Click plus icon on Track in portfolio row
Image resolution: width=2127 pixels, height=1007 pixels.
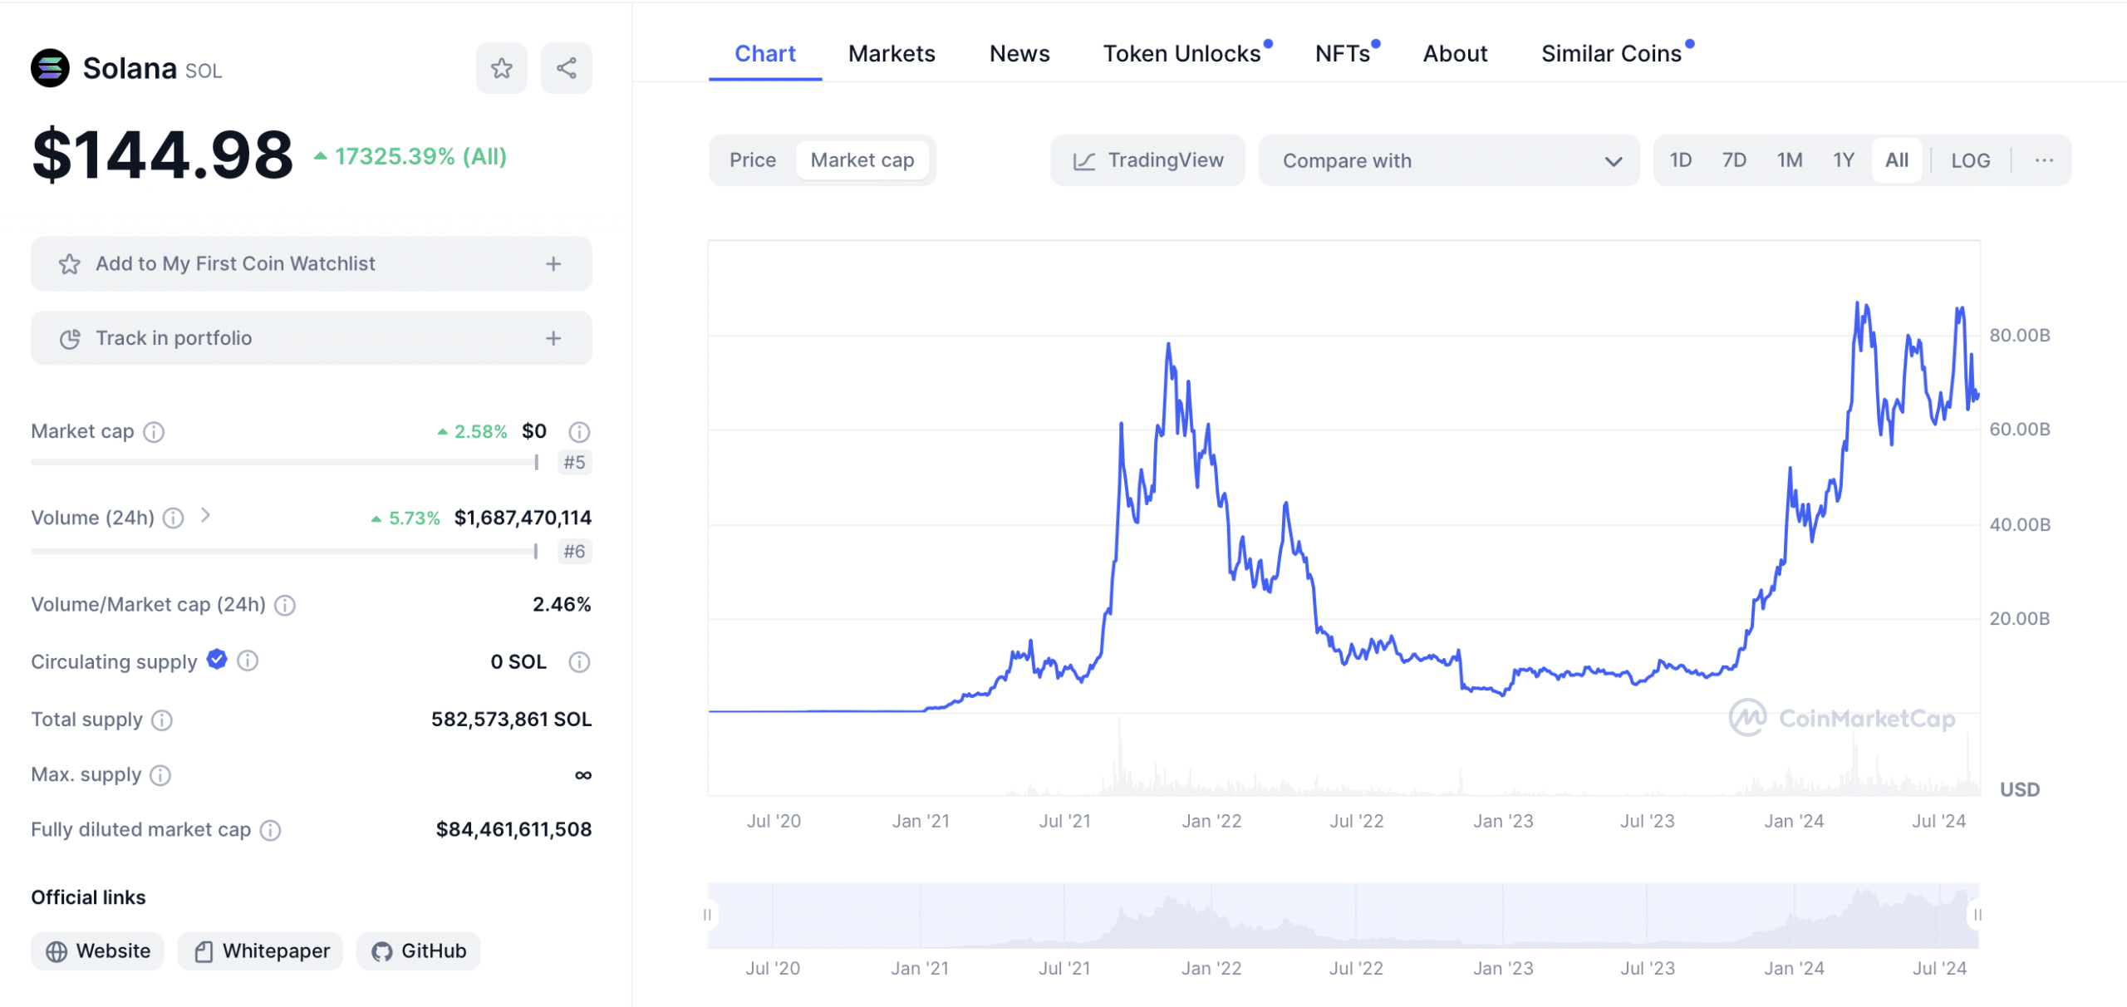pos(553,338)
